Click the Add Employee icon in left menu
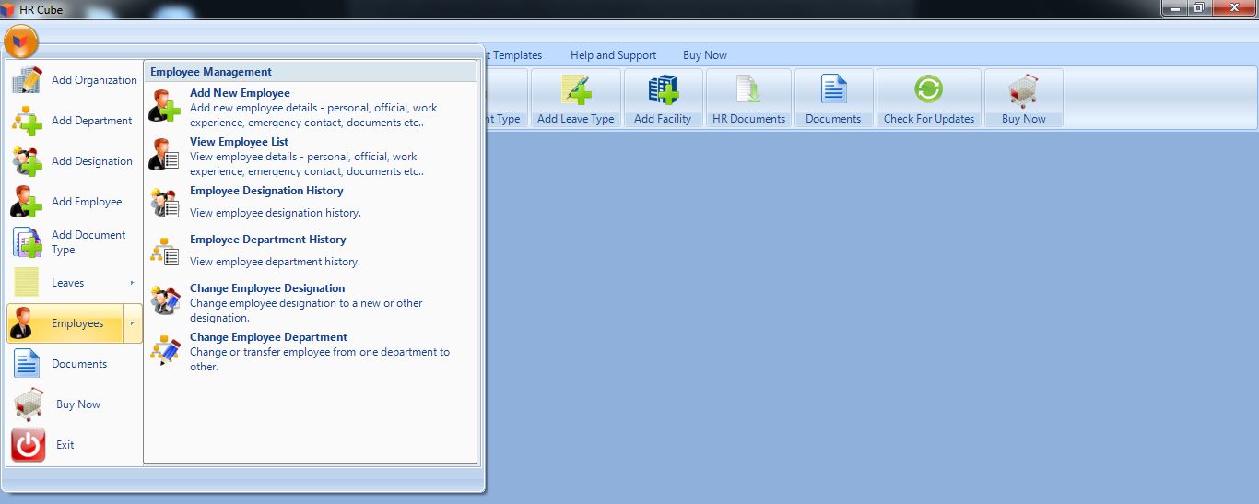 click(27, 202)
